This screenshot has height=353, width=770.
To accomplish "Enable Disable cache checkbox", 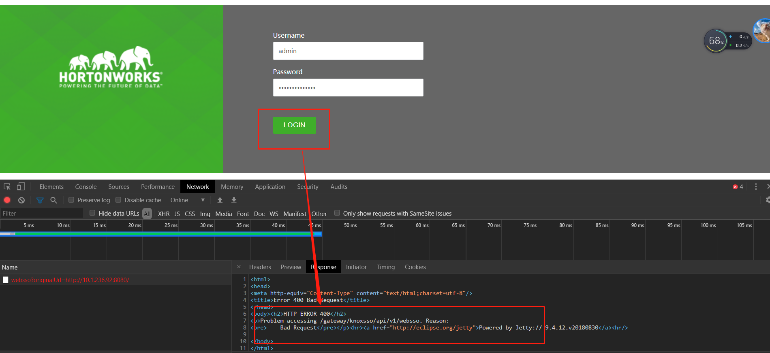I will coord(118,200).
